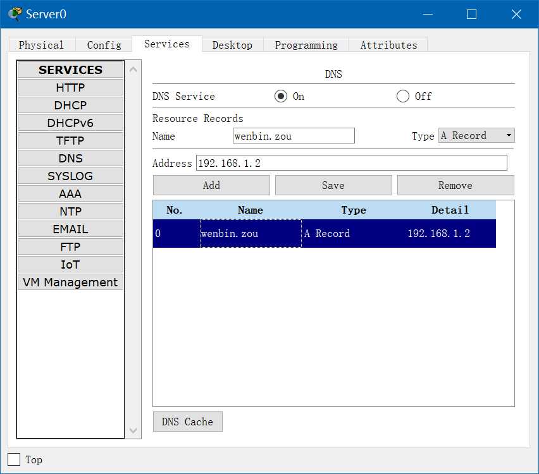The height and width of the screenshot is (474, 539).
Task: Select wenbin.zou cell in records table
Action: [x=251, y=233]
